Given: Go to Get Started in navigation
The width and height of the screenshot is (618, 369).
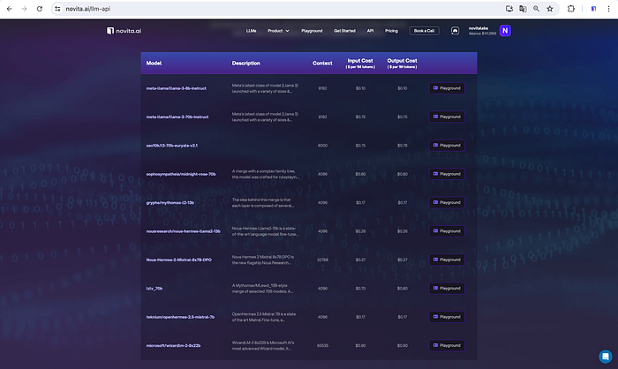Looking at the screenshot, I should (344, 31).
